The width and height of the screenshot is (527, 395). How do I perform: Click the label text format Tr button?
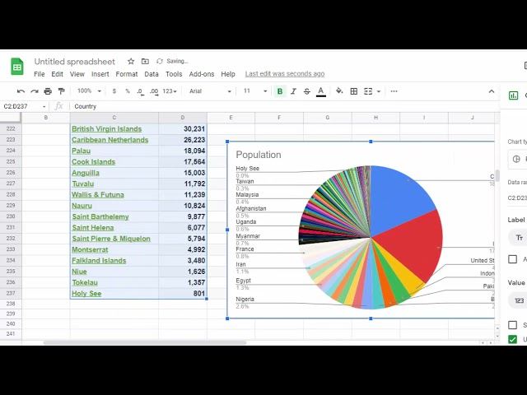520,238
